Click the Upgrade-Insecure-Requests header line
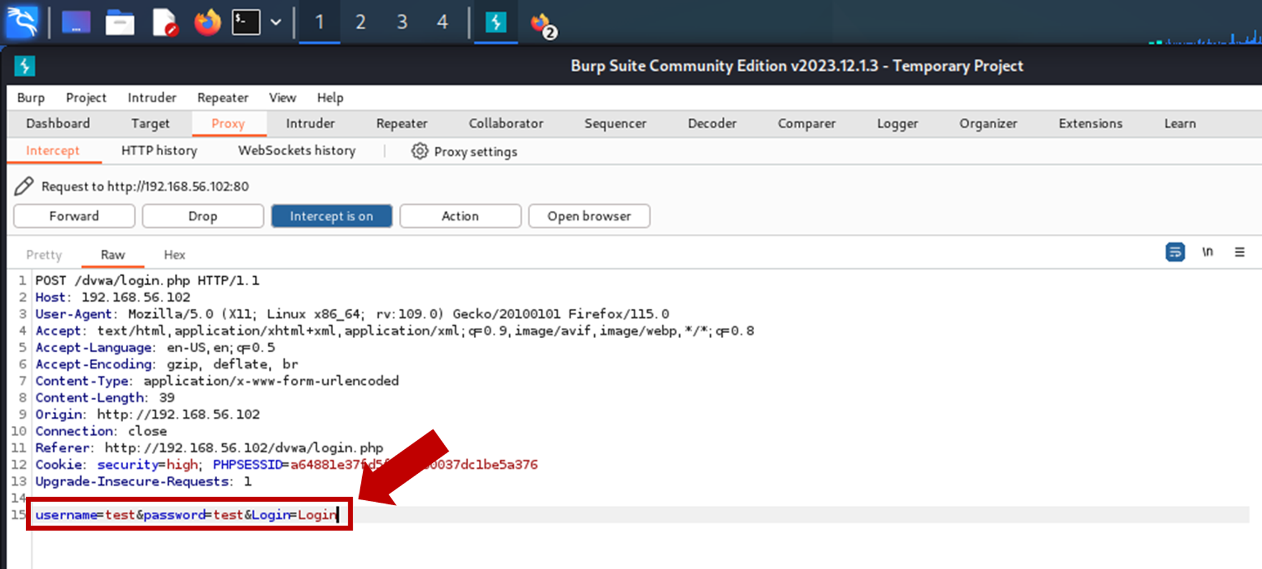The width and height of the screenshot is (1262, 569). point(143,481)
